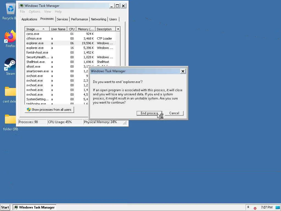
Task: Close the end process confirmation dialog
Action: click(183, 71)
